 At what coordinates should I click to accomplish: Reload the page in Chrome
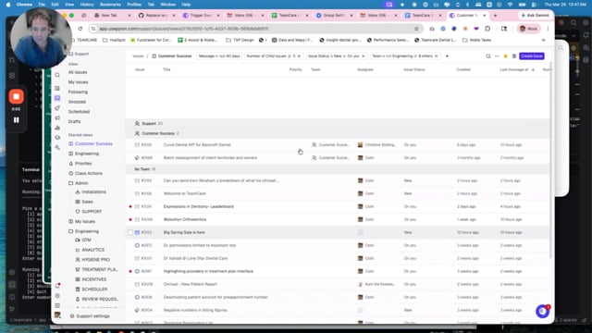pyautogui.click(x=80, y=29)
